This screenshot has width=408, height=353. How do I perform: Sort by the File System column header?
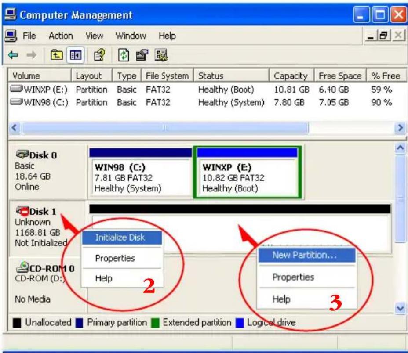168,76
